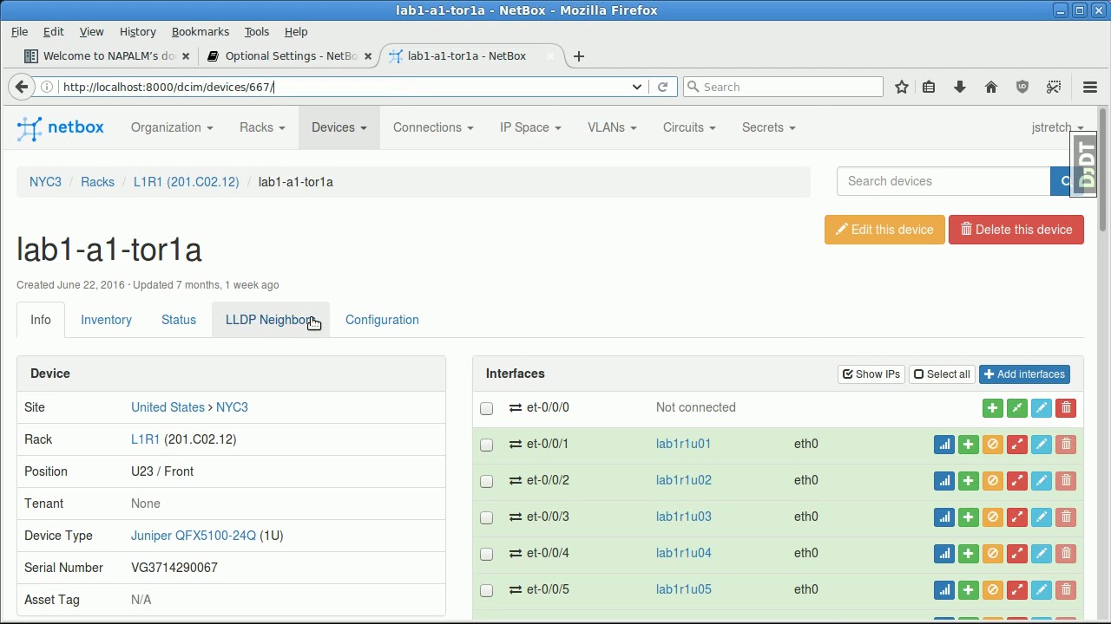This screenshot has height=624, width=1111.
Task: Delete interface et-0/0/0 with trash icon
Action: point(1066,407)
